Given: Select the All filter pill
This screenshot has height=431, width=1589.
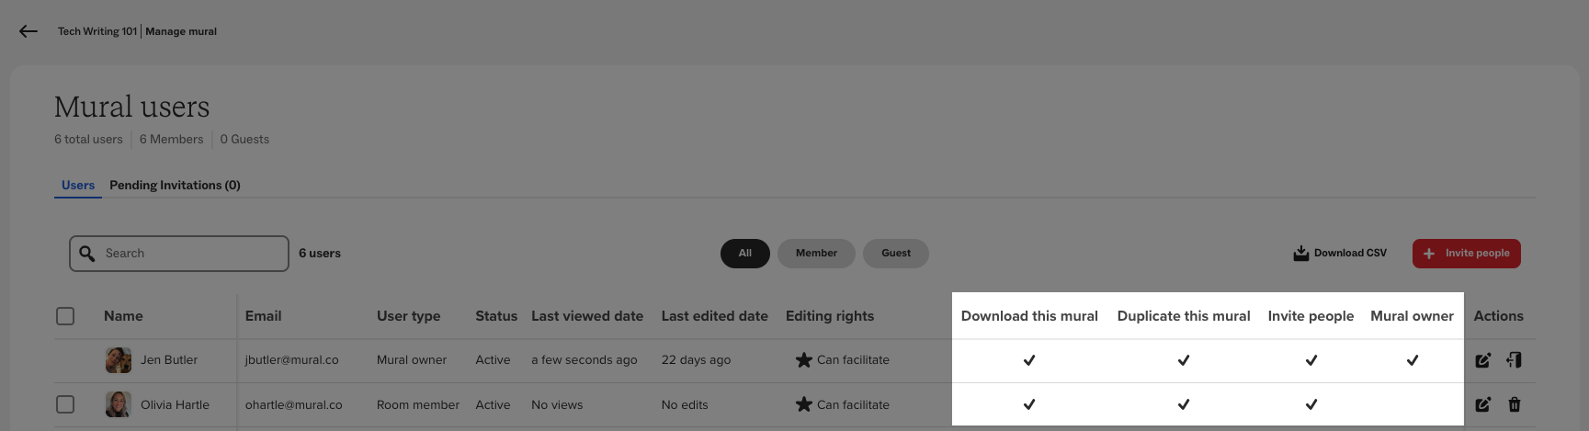Looking at the screenshot, I should click(x=744, y=254).
